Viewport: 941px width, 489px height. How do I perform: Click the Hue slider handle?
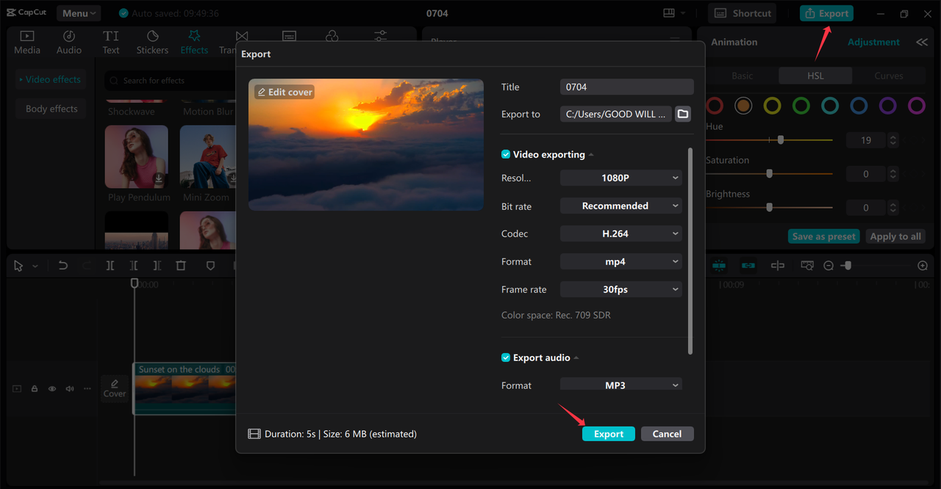click(x=781, y=140)
